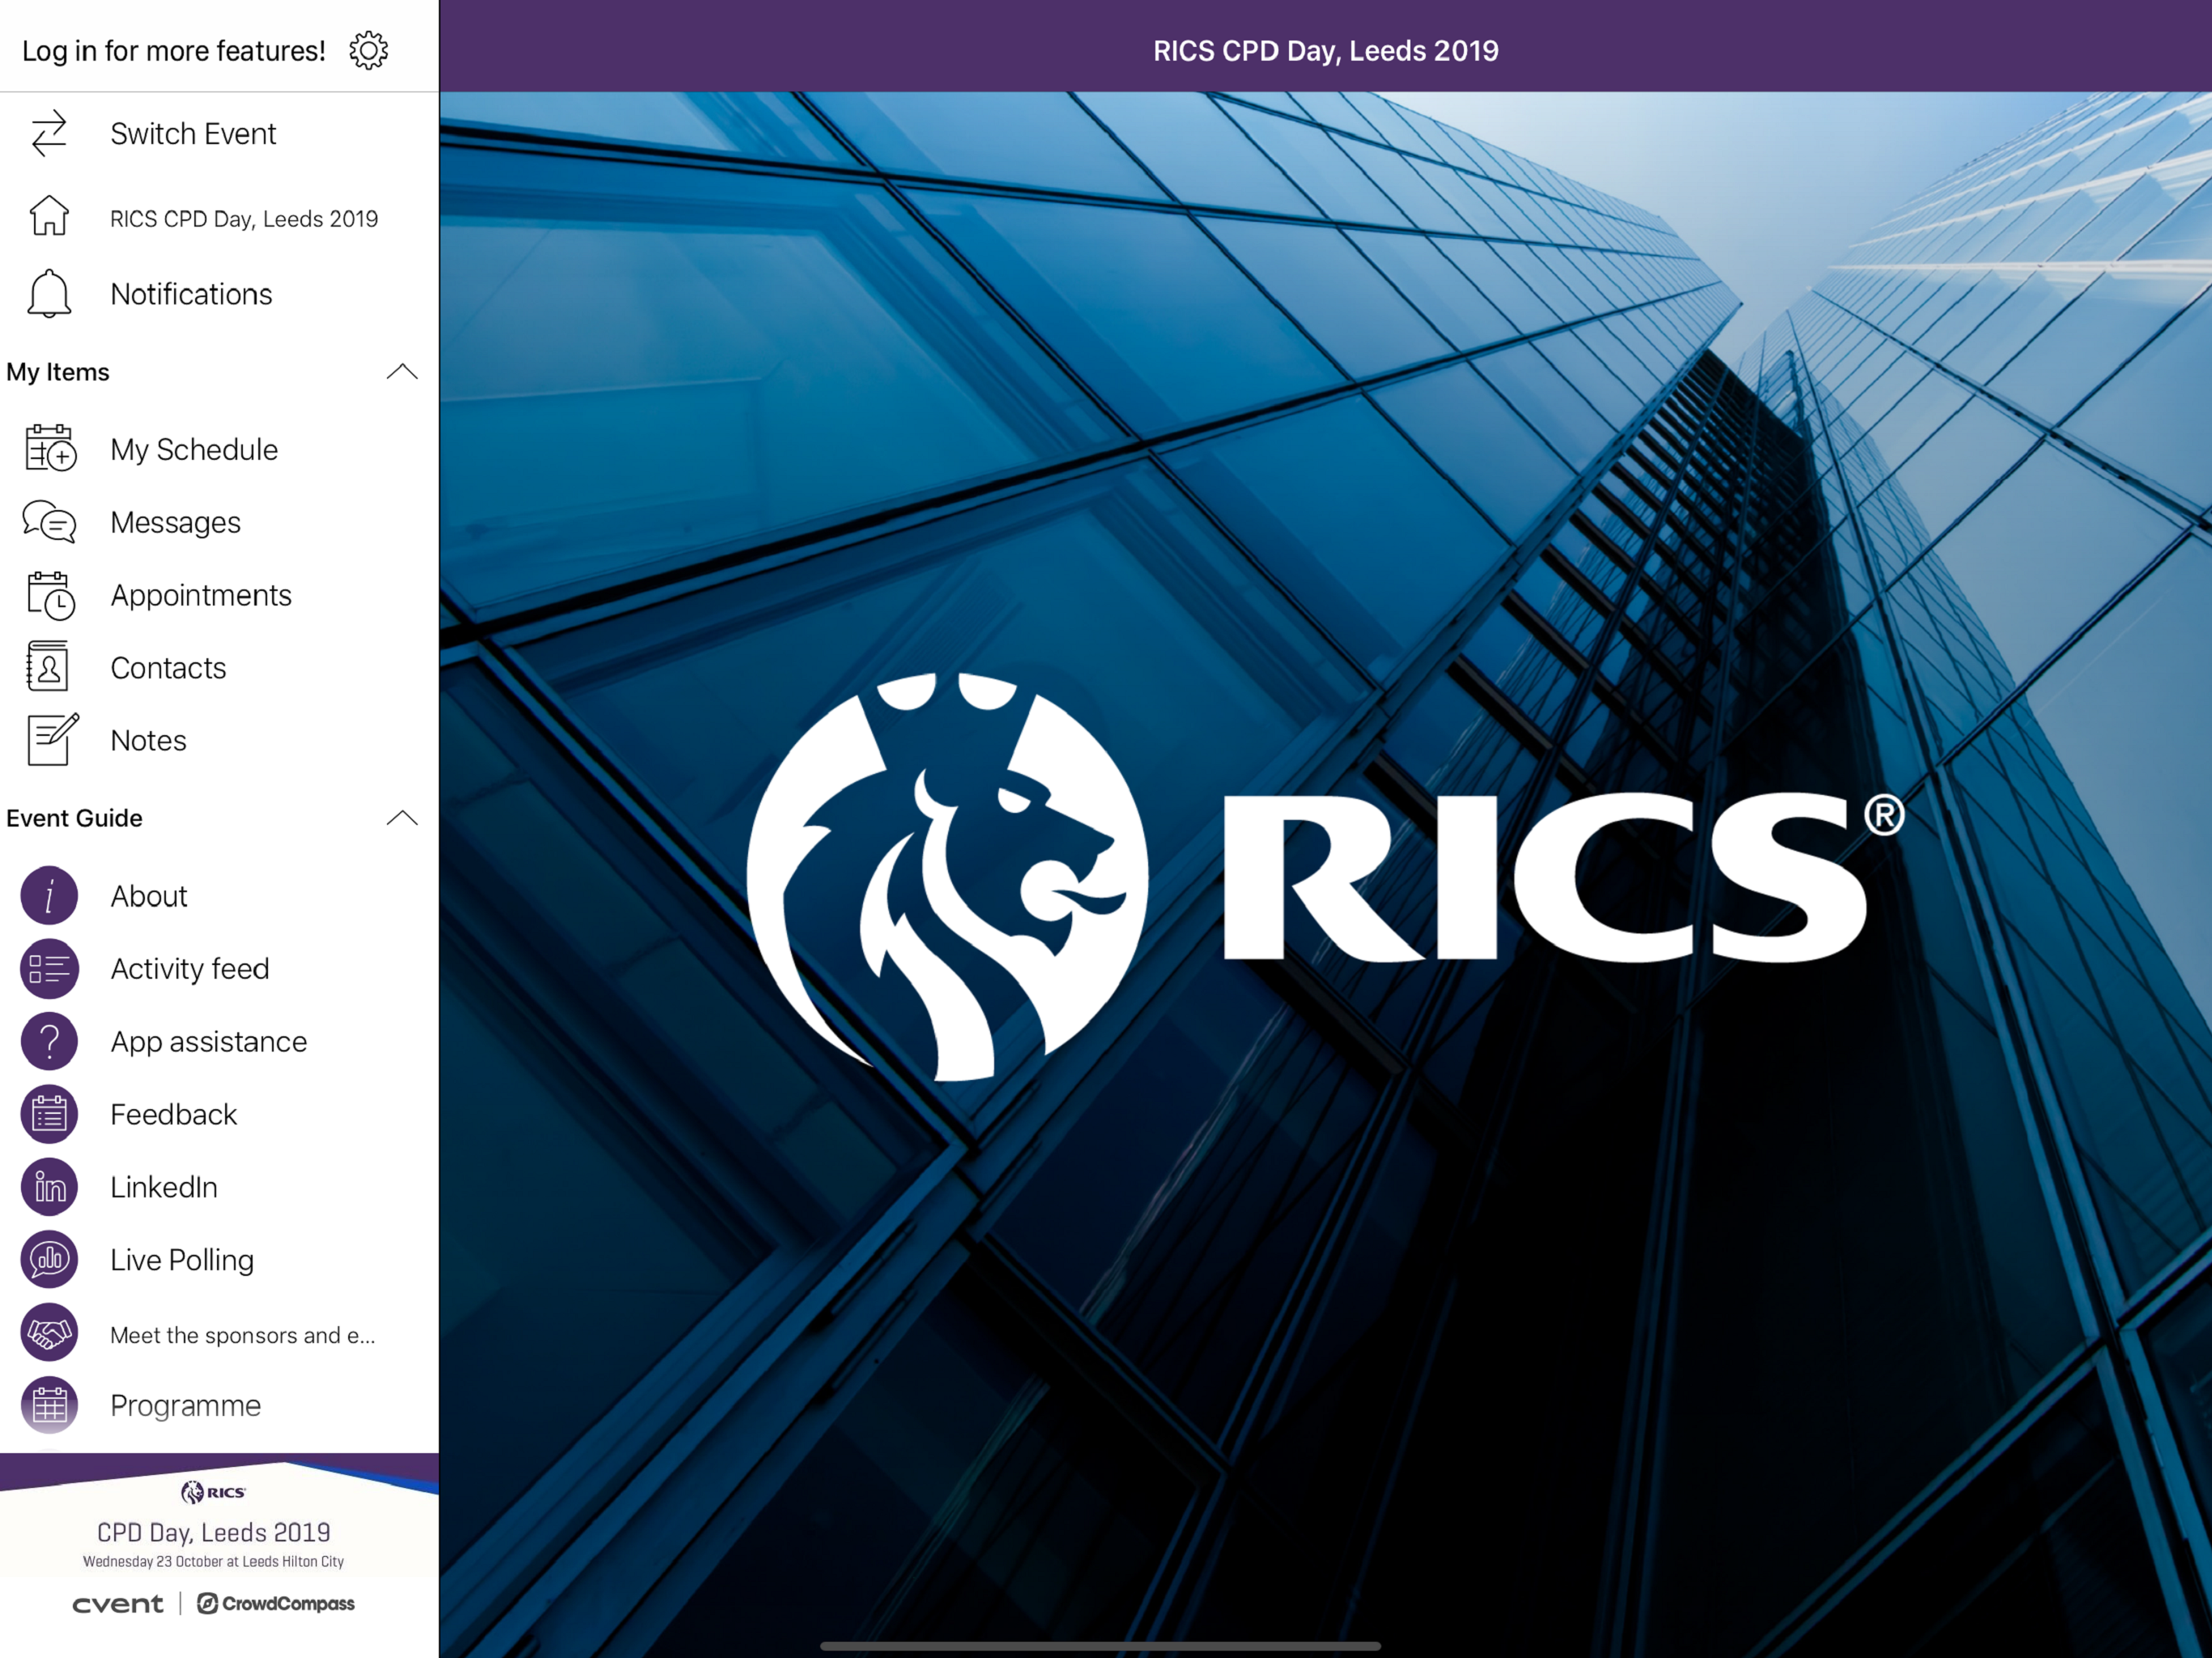Click the Appointments calendar-clock icon
2212x1658 pixels.
(51, 595)
